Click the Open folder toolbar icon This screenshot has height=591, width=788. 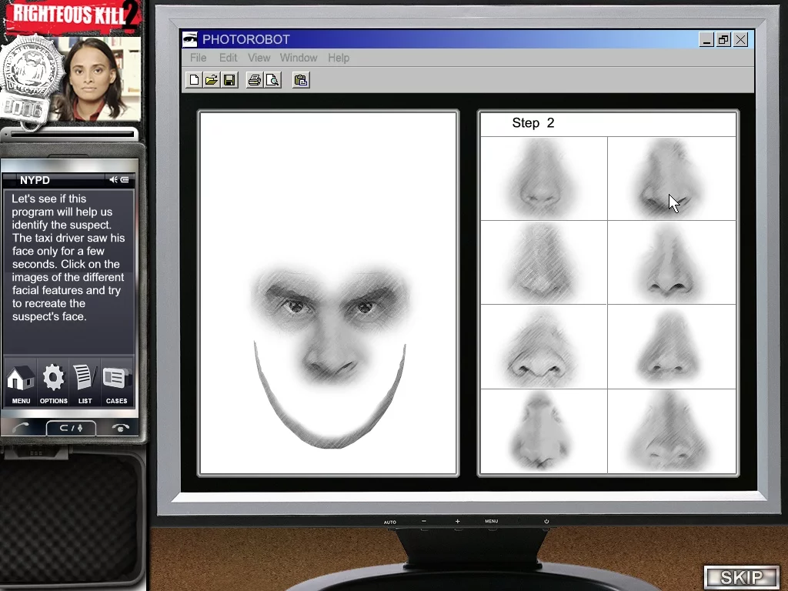coord(212,80)
